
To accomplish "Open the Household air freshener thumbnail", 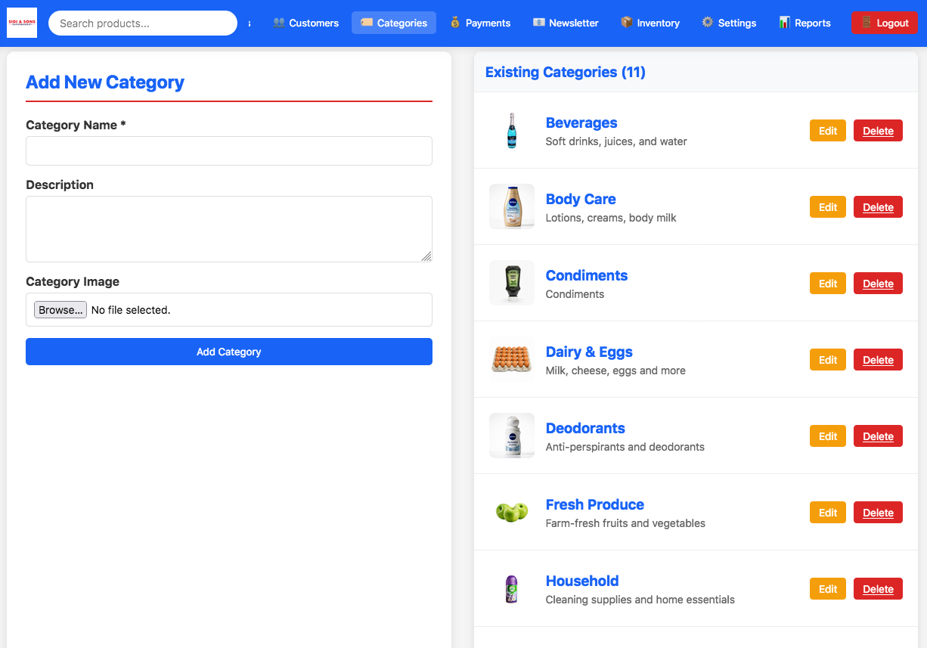I will tap(512, 589).
